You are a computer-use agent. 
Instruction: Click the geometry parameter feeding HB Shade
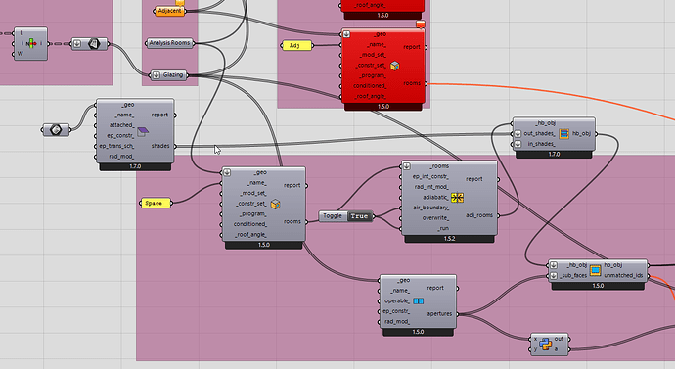coord(56,129)
